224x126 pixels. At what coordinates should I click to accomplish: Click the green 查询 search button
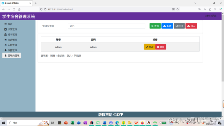pyautogui.click(x=155, y=26)
